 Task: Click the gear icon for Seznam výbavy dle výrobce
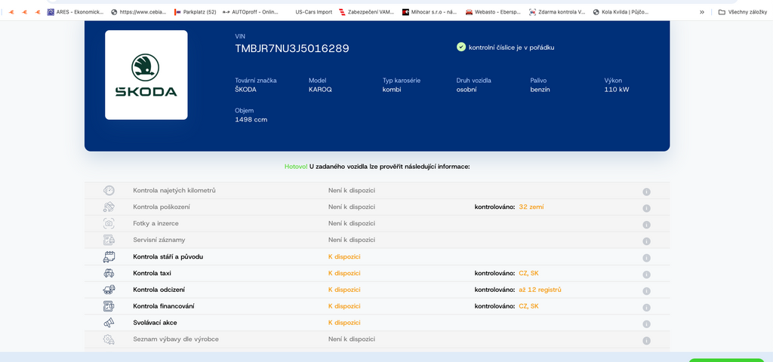[109, 339]
